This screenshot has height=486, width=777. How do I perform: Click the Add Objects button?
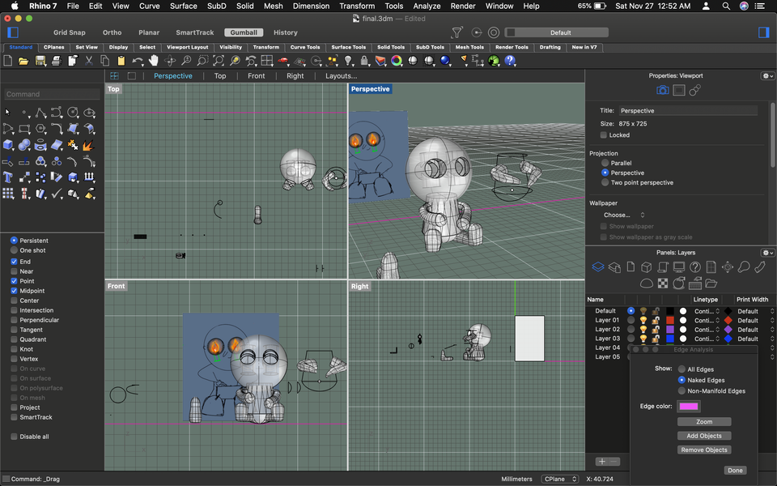click(x=703, y=436)
